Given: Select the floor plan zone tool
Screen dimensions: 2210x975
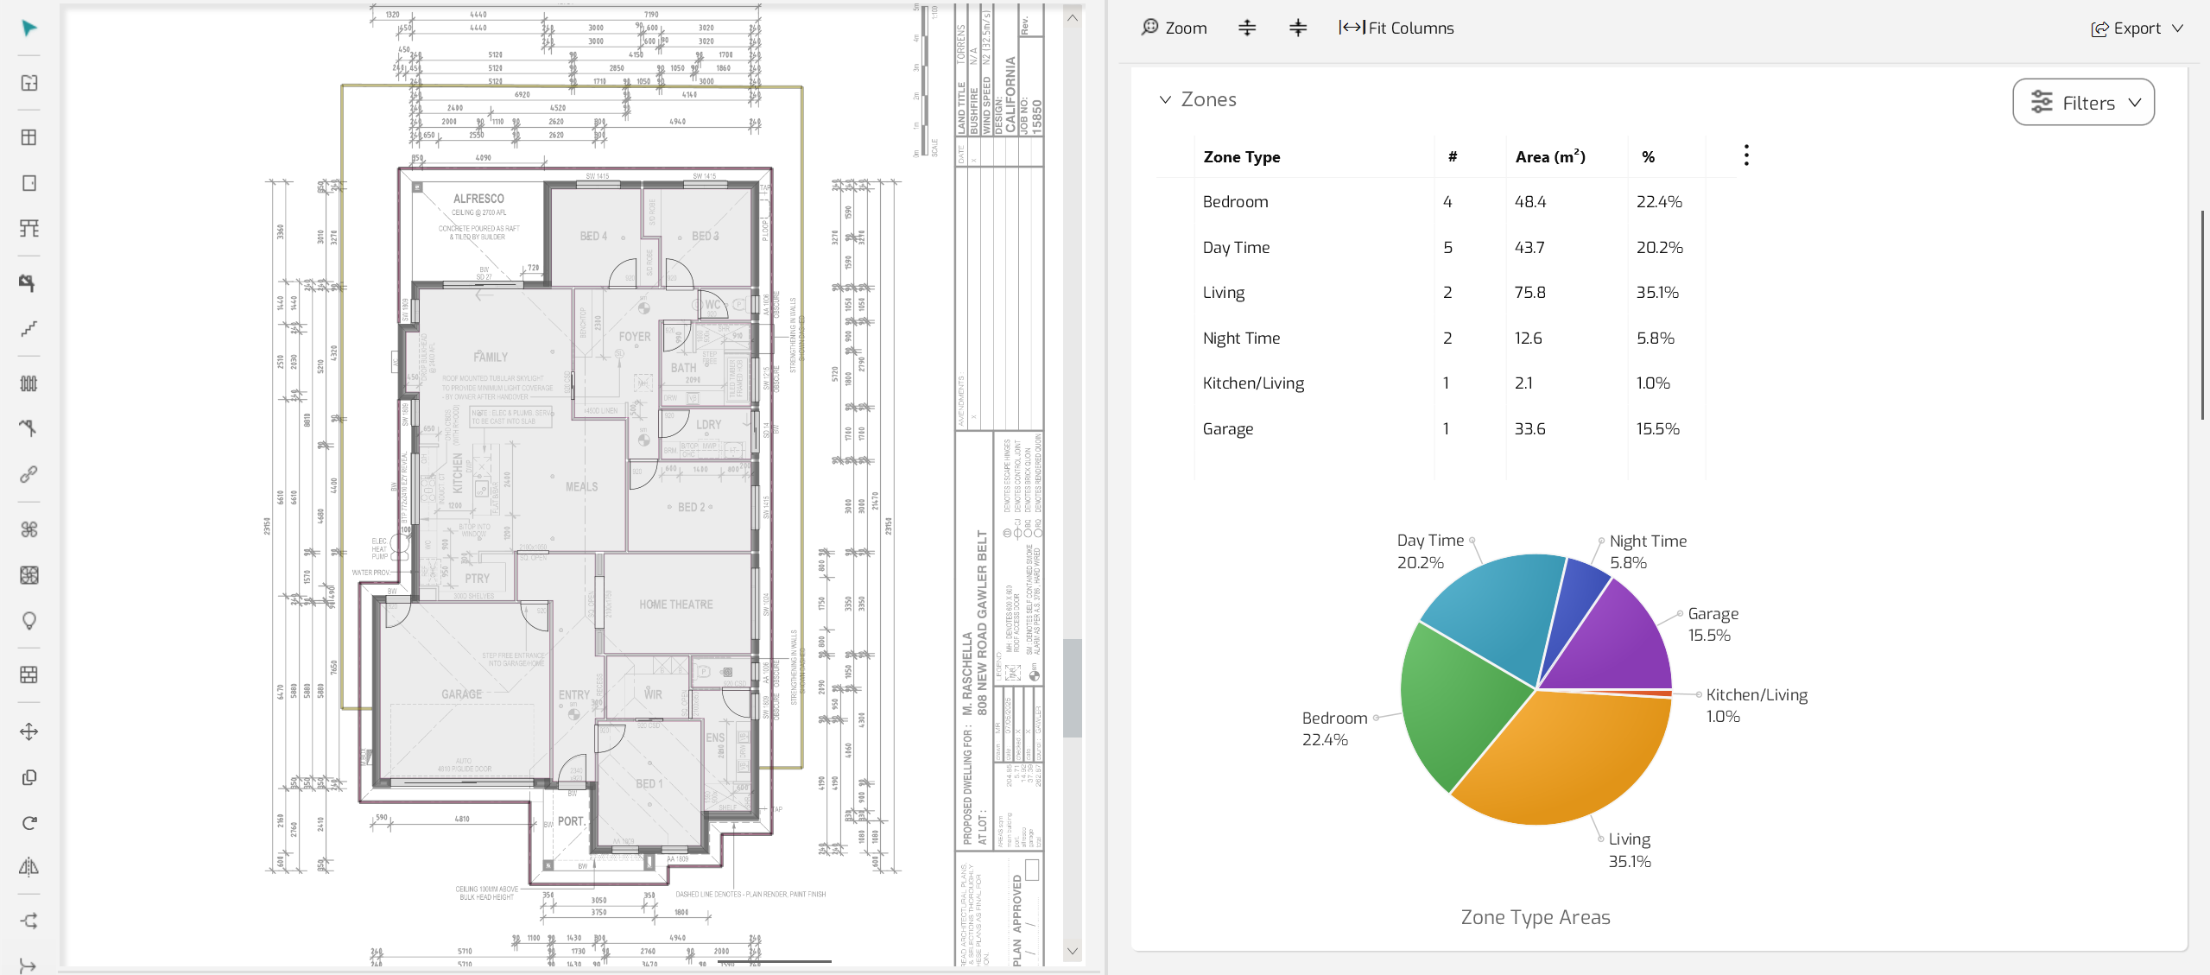Looking at the screenshot, I should (28, 83).
